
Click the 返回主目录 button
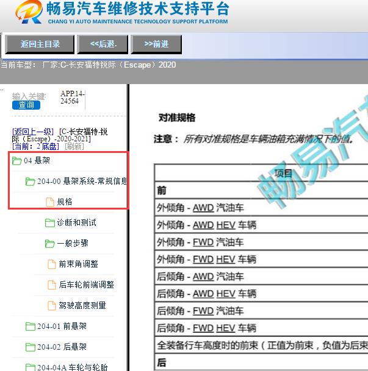click(40, 44)
